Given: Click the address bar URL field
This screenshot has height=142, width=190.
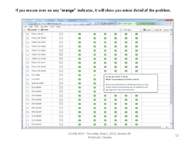Looking at the screenshot, I should pyautogui.click(x=61, y=24).
